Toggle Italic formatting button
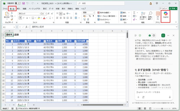Image resolution: width=180 pixels, height=111 pixels. coord(24,18)
